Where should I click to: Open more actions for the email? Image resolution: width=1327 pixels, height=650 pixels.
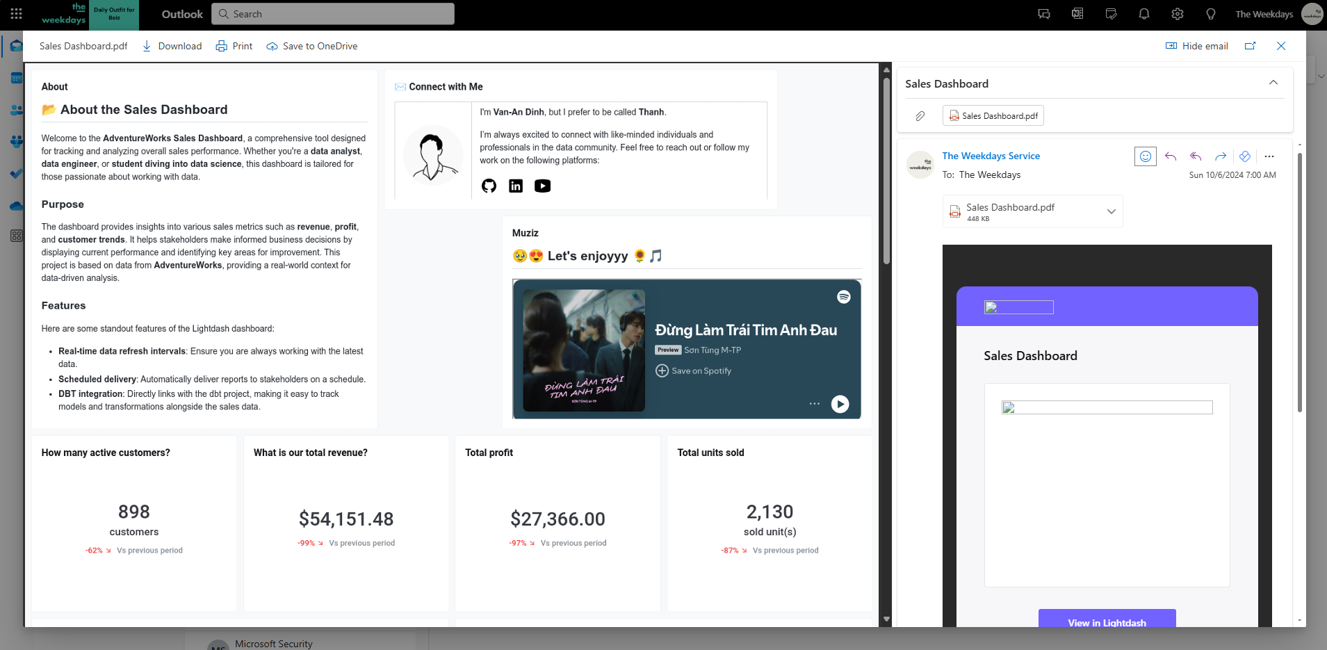tap(1269, 156)
